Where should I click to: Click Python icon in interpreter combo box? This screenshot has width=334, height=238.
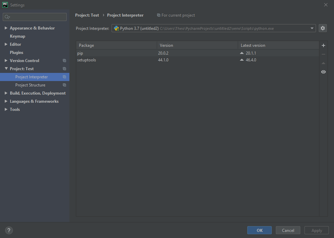click(116, 28)
